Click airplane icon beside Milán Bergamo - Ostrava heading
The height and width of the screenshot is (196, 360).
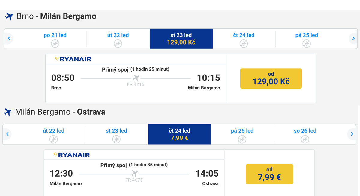(x=8, y=112)
